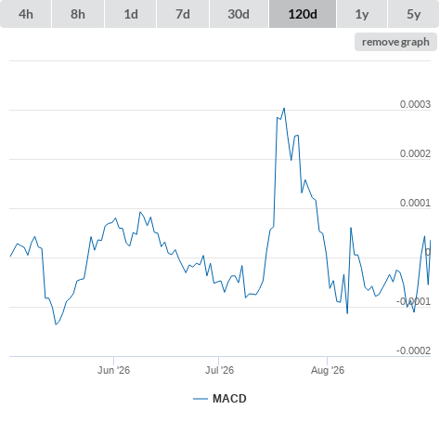The width and height of the screenshot is (440, 423).
Task: Switch to the 4h time range
Action: point(26,14)
